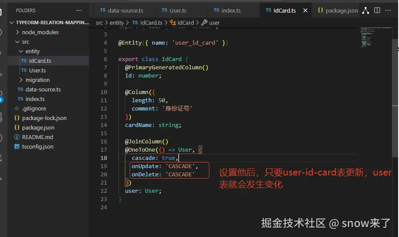Click the @Entity decorator on line 4
The width and height of the screenshot is (399, 237).
tap(130, 43)
